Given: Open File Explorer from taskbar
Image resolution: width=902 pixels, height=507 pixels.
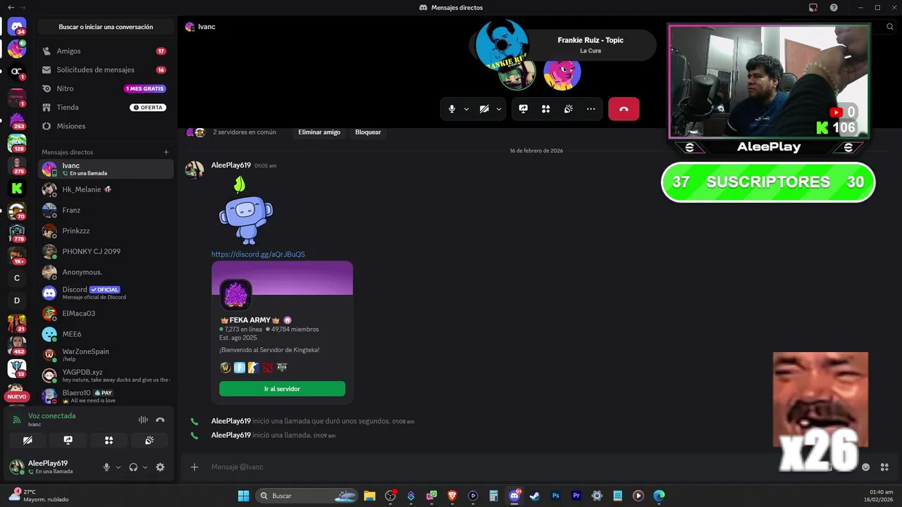Looking at the screenshot, I should point(369,496).
